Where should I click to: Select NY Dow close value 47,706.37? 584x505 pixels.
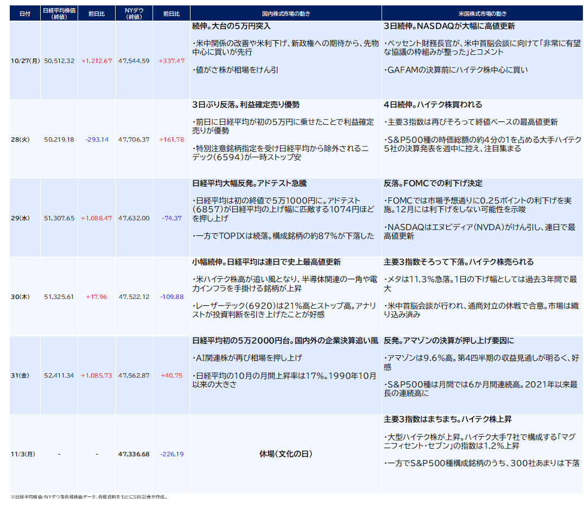tap(134, 139)
